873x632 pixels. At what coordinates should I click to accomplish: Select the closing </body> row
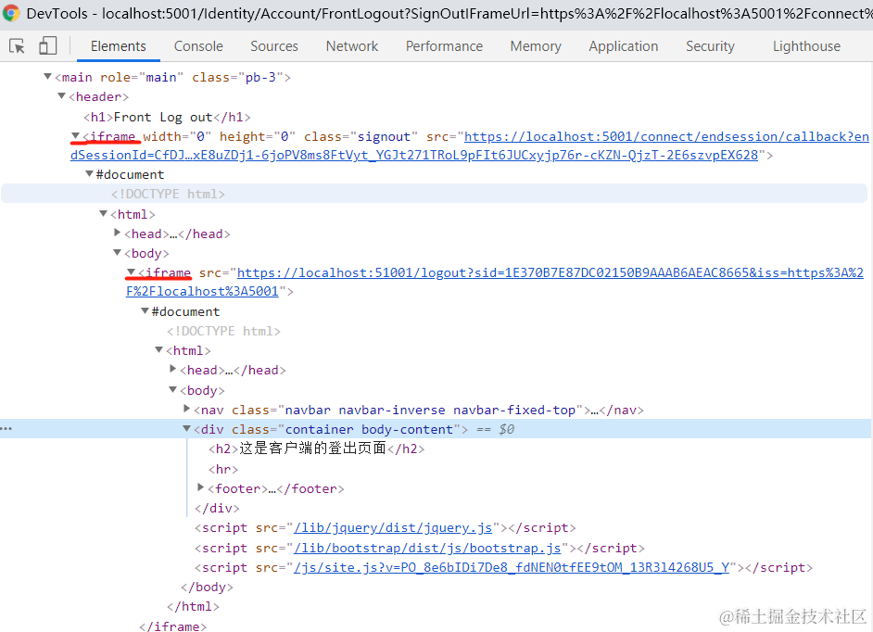pyautogui.click(x=207, y=587)
